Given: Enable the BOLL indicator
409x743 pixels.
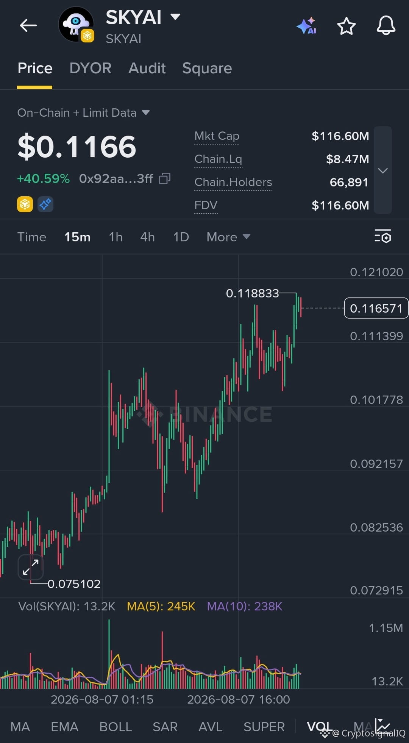Looking at the screenshot, I should pyautogui.click(x=116, y=727).
